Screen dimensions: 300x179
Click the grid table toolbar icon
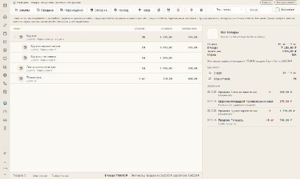[x=201, y=10]
